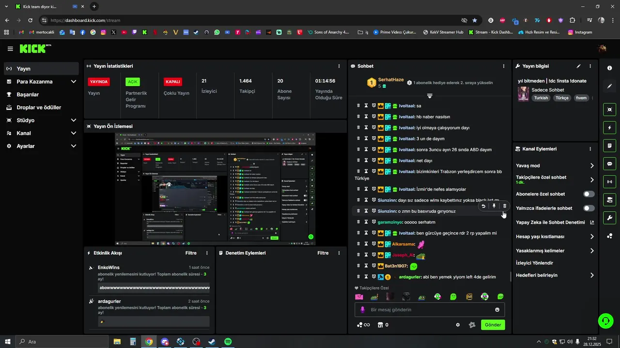Open Yapay Zeka ile Sohbet Denetimi link

coord(555,222)
